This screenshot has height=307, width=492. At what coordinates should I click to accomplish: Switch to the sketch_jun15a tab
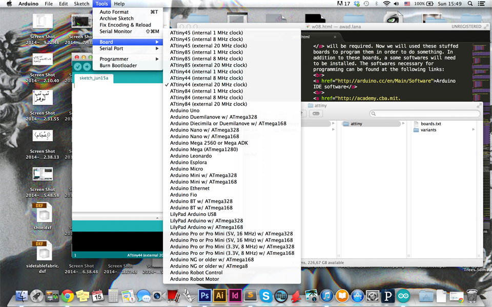tap(94, 78)
